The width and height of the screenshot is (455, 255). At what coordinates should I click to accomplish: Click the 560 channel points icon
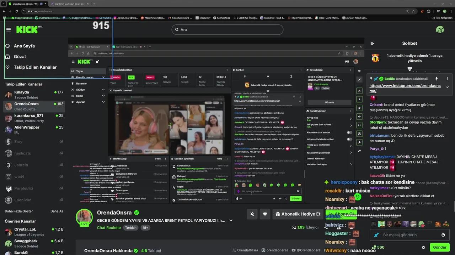(x=374, y=247)
